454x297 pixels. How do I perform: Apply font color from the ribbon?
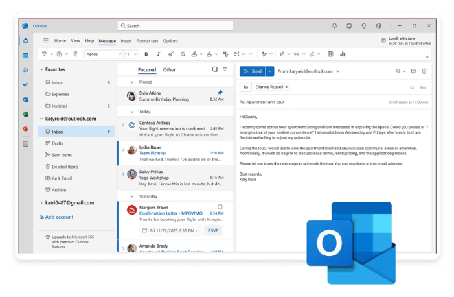coord(209,54)
